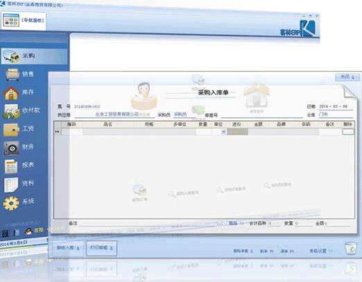Open the 单位 dropdown in the first row
The width and height of the screenshot is (362, 282).
(223, 132)
